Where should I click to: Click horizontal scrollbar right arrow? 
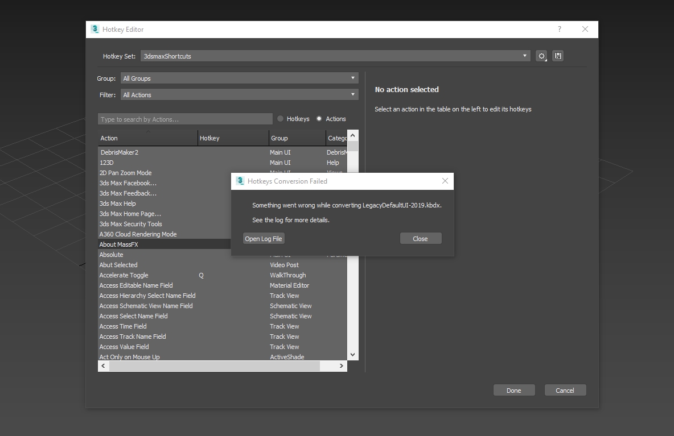click(x=342, y=366)
